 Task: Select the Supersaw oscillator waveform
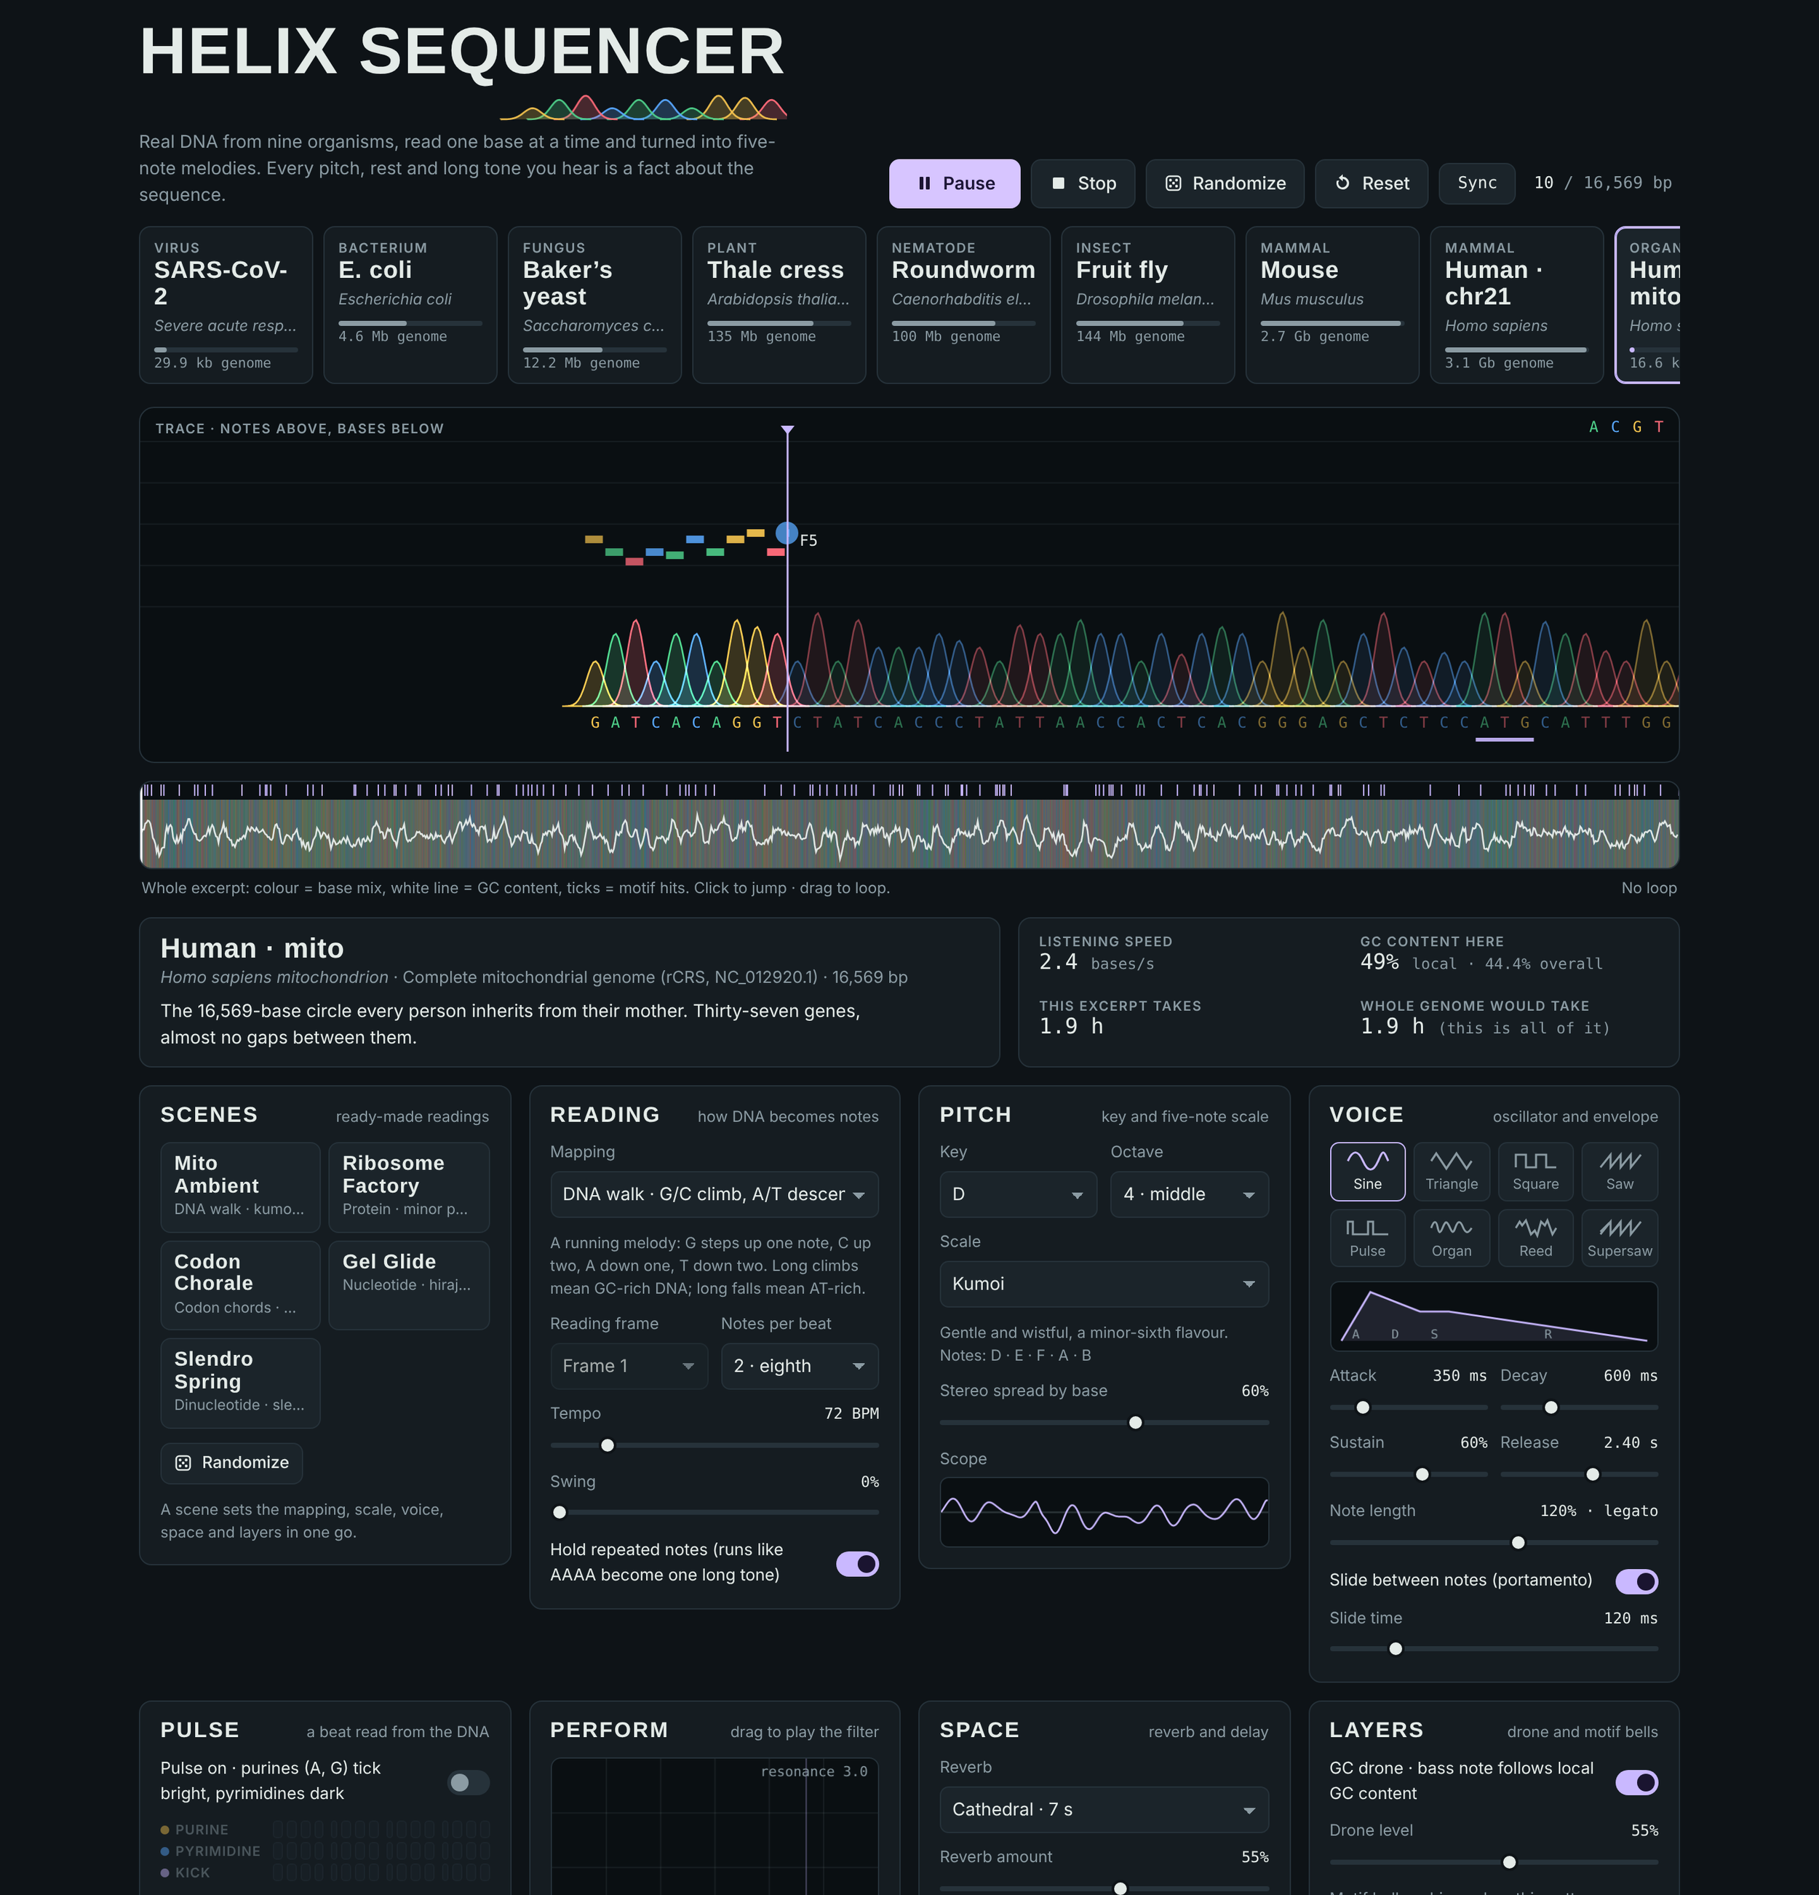pos(1619,1238)
